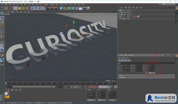The image size is (178, 104).
Task: Collapse the first object's tree expander
Action: (x=119, y=10)
